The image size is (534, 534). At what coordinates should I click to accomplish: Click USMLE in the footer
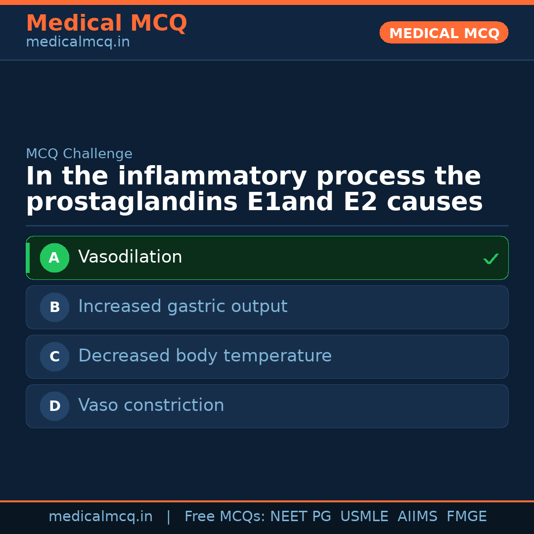(x=364, y=517)
